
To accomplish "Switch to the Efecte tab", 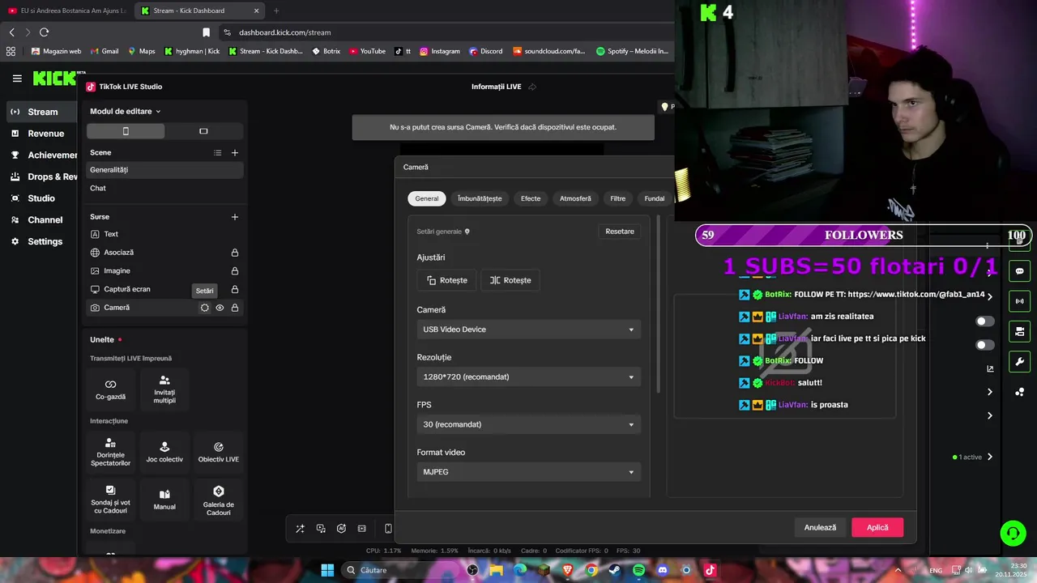I will 531,198.
